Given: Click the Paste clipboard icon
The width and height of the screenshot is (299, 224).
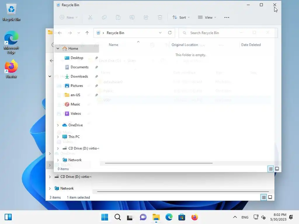Looking at the screenshot, I should [118, 17].
